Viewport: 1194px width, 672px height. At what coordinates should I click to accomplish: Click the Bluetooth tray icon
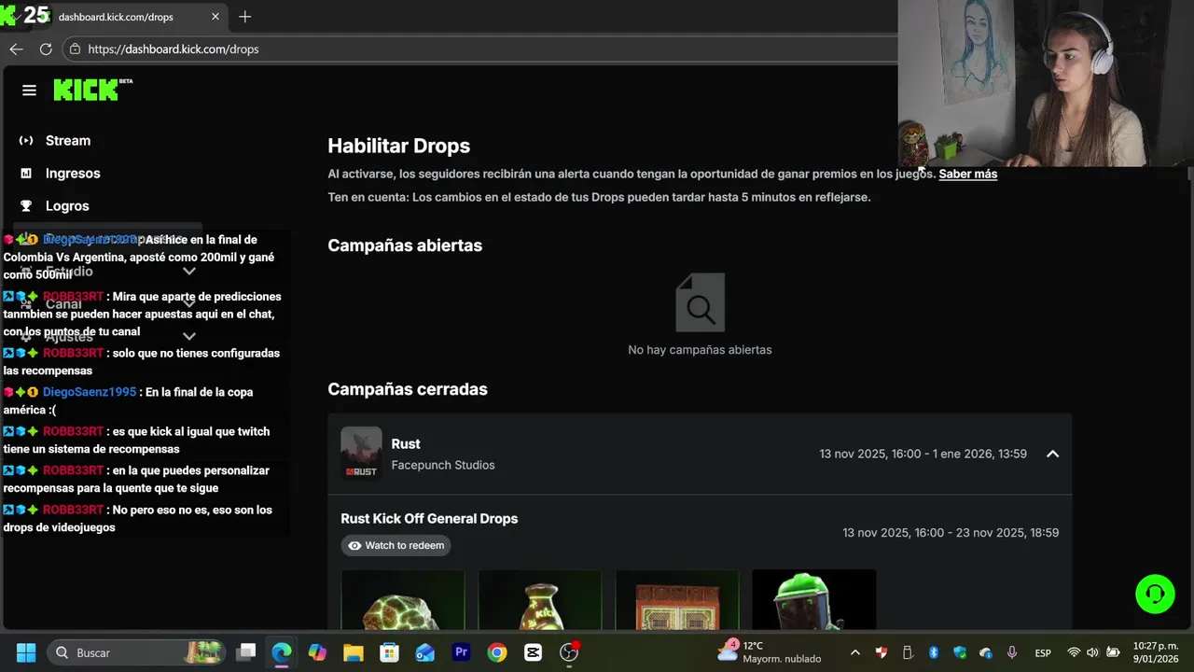click(933, 652)
